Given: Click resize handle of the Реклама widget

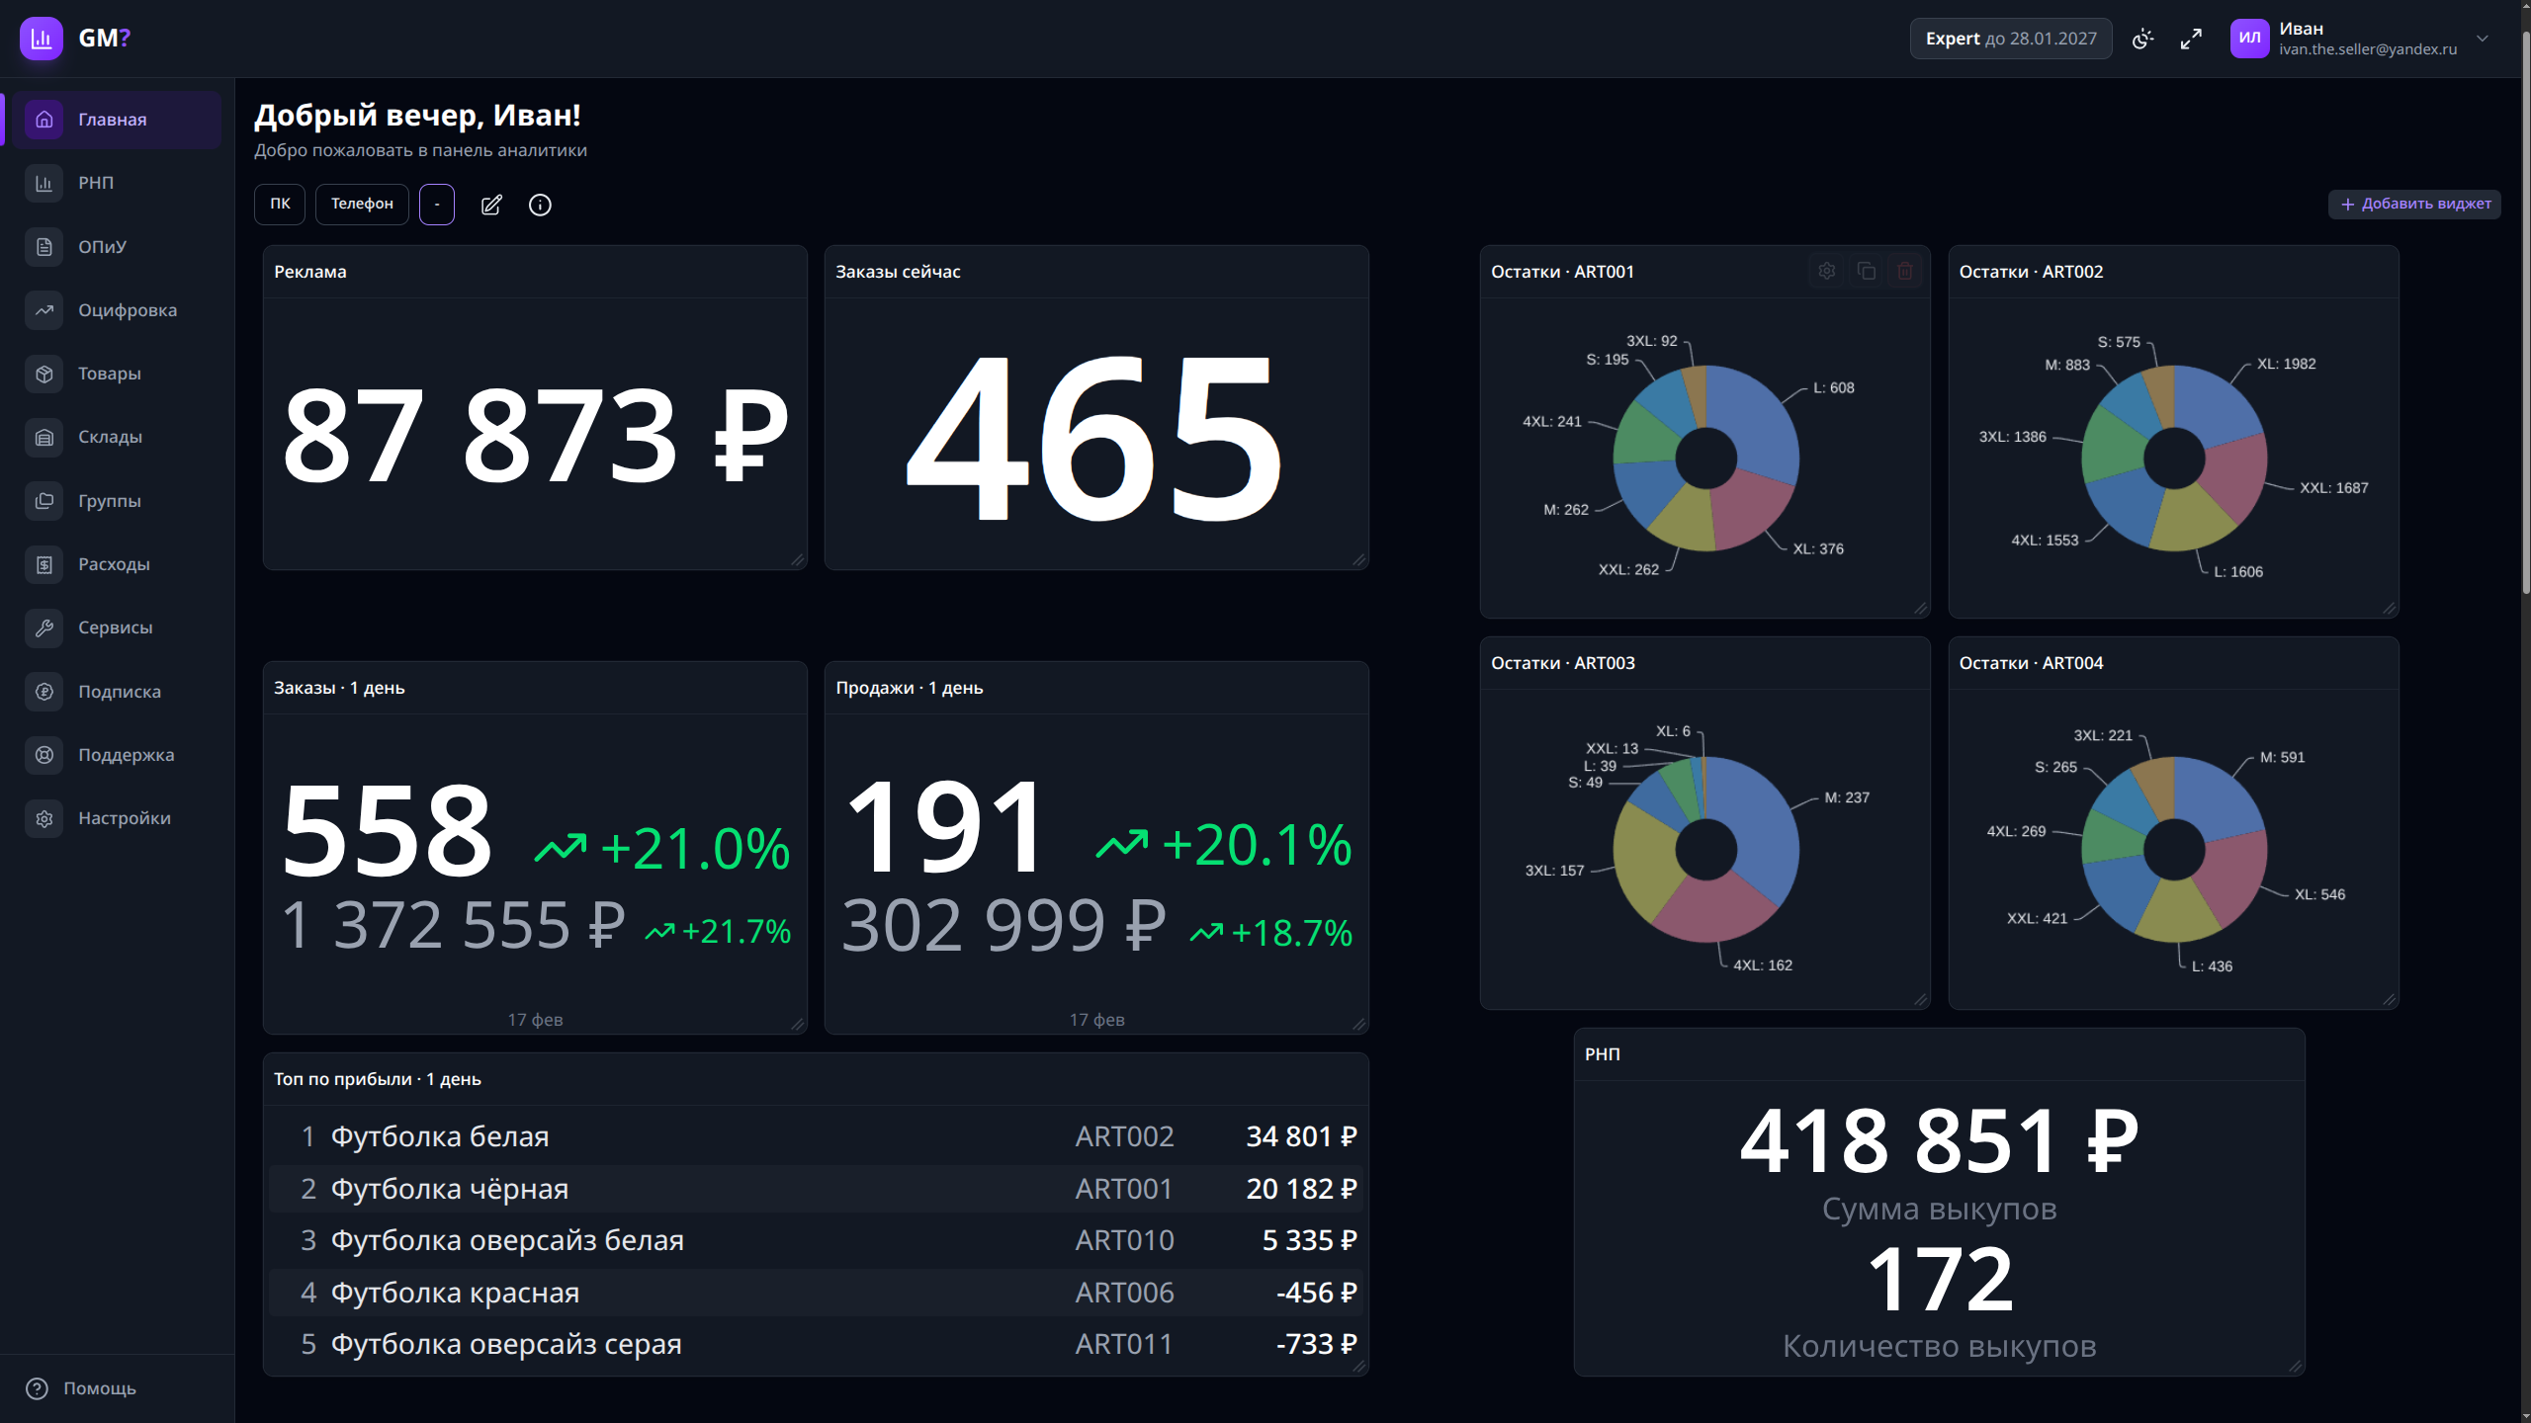Looking at the screenshot, I should [798, 560].
